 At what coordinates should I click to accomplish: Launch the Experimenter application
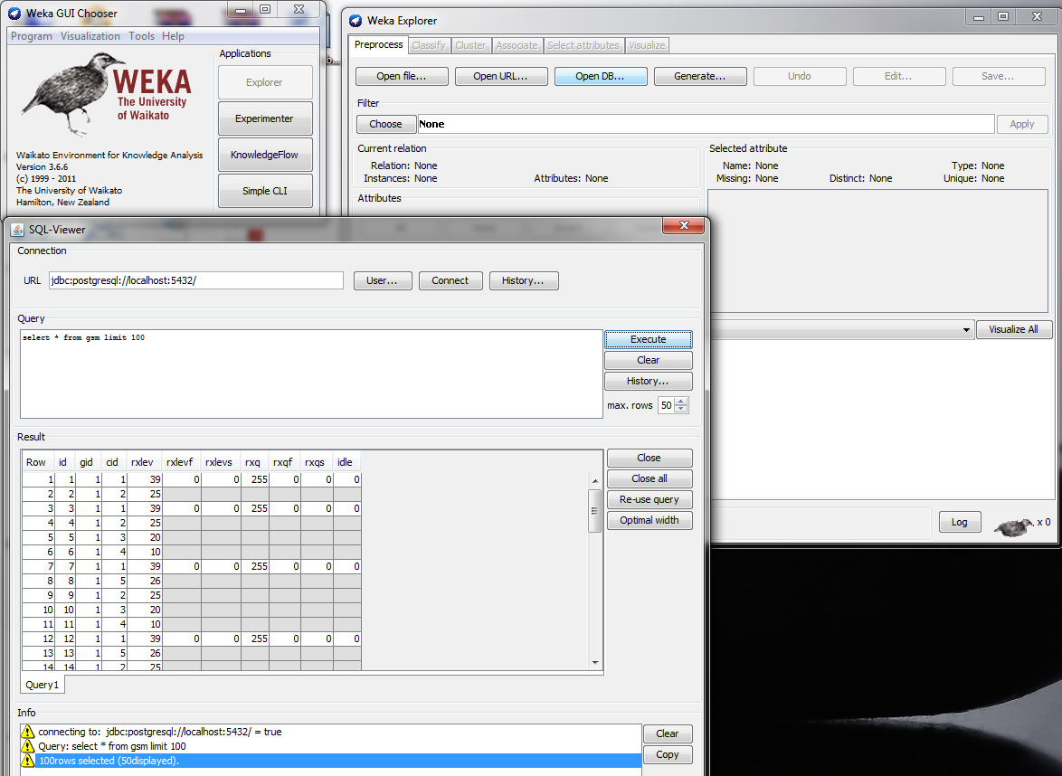click(x=265, y=118)
